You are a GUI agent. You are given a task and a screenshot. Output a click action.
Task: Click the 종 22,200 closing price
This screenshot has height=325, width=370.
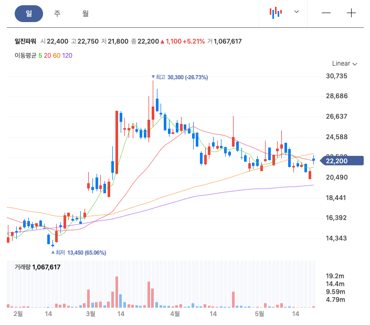click(145, 41)
